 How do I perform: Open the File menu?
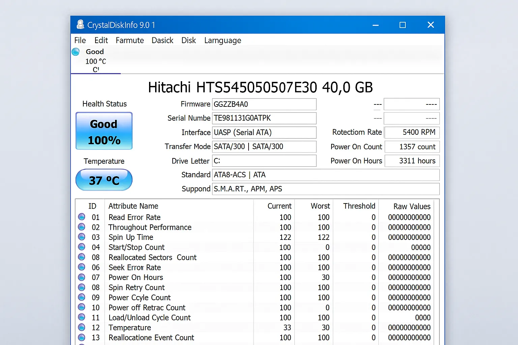coord(80,40)
